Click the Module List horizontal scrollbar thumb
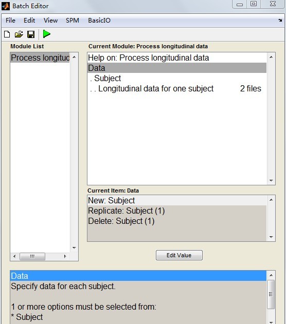 click(x=32, y=256)
